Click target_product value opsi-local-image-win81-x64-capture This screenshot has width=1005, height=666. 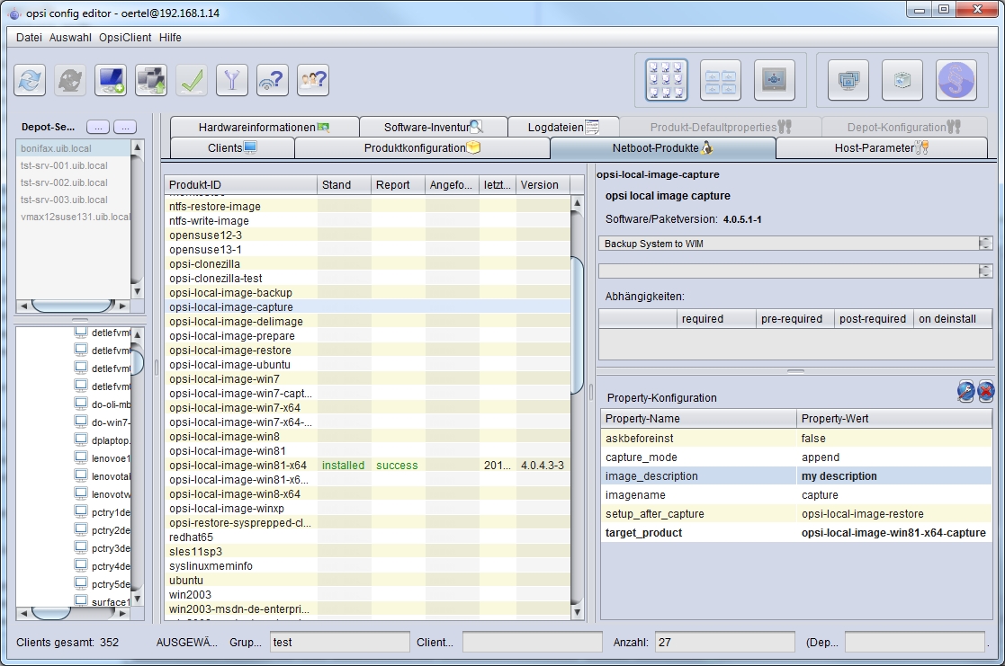pyautogui.click(x=893, y=533)
